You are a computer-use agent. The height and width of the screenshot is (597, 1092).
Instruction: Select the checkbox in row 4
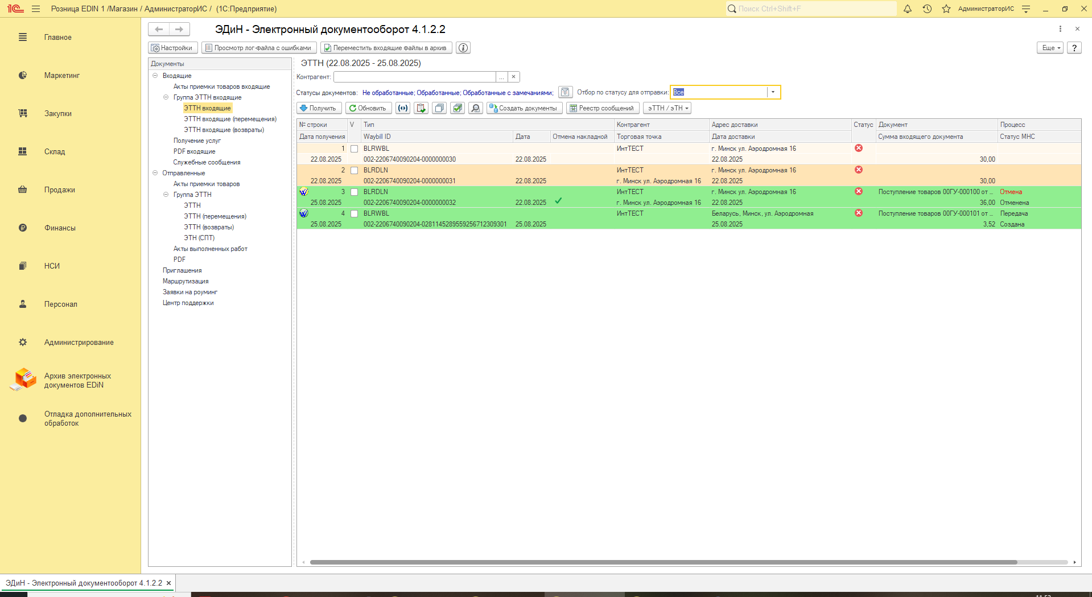[x=354, y=214]
